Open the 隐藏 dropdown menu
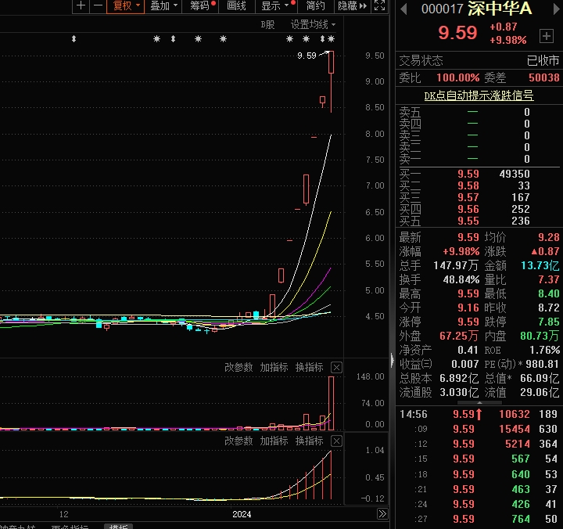The height and width of the screenshot is (529, 563). 350,6
